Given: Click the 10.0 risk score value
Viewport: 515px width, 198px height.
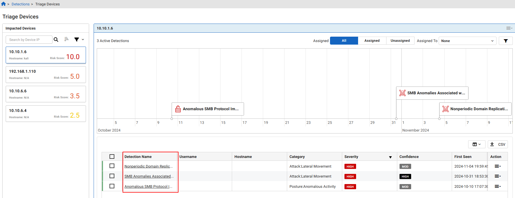Looking at the screenshot, I should click(x=73, y=57).
